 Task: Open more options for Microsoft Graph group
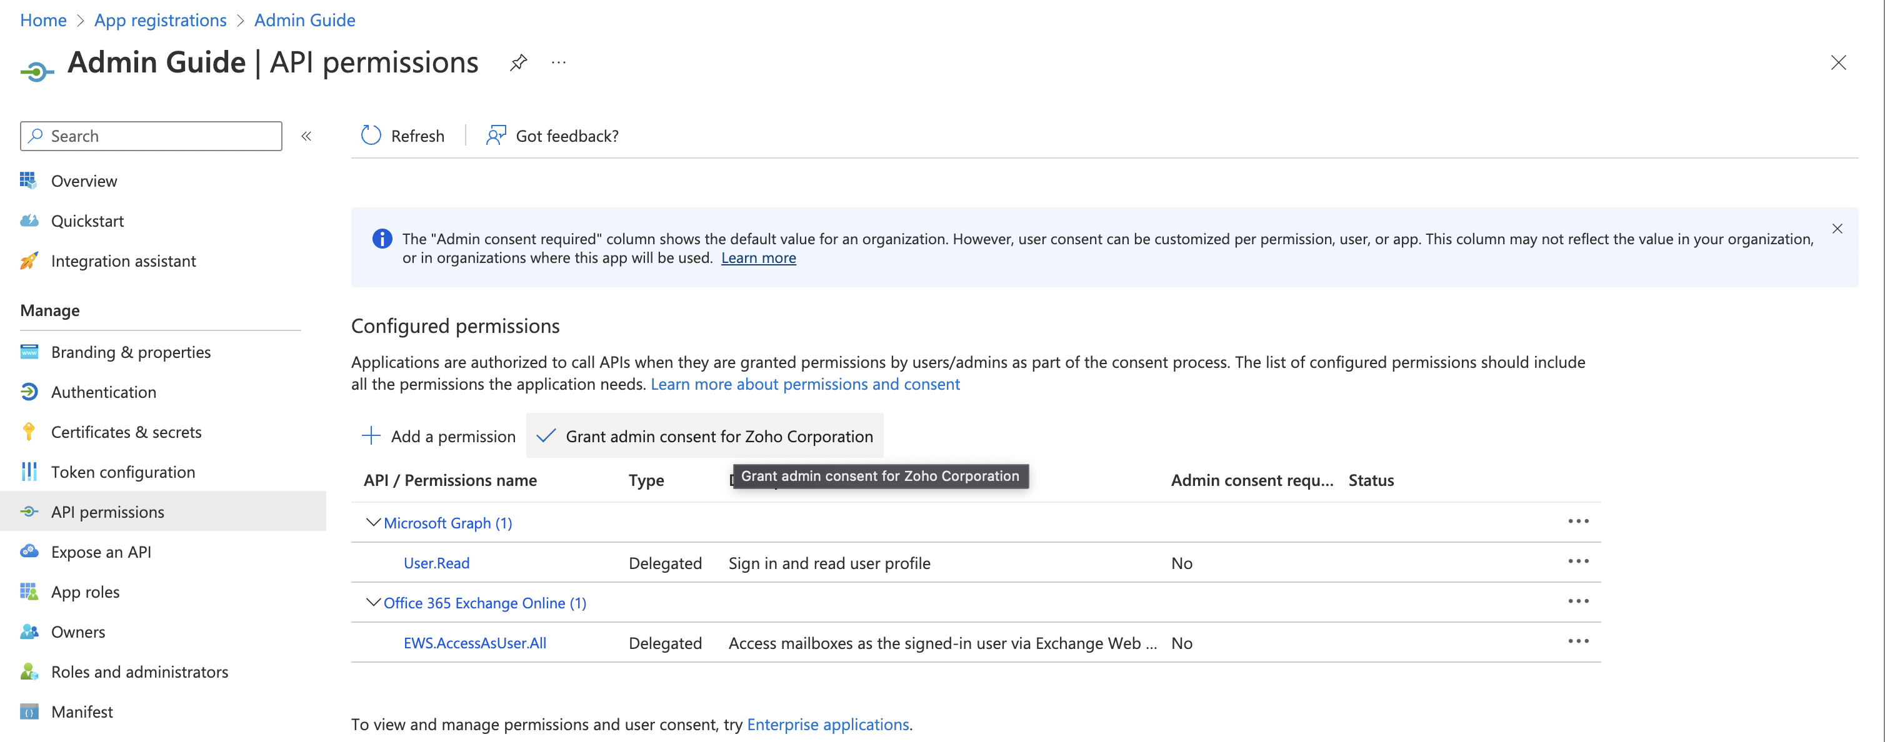coord(1577,522)
